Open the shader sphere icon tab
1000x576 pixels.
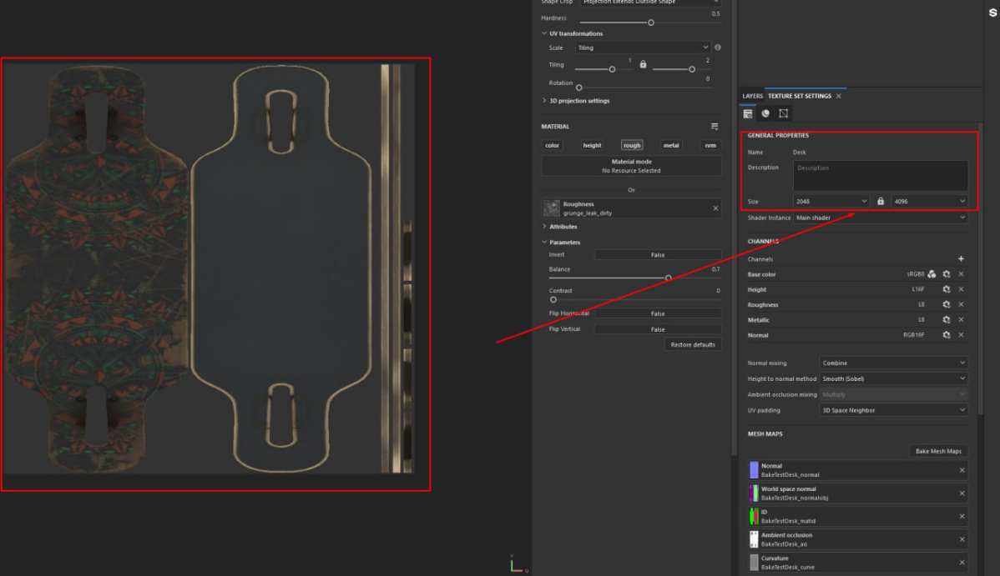[765, 113]
